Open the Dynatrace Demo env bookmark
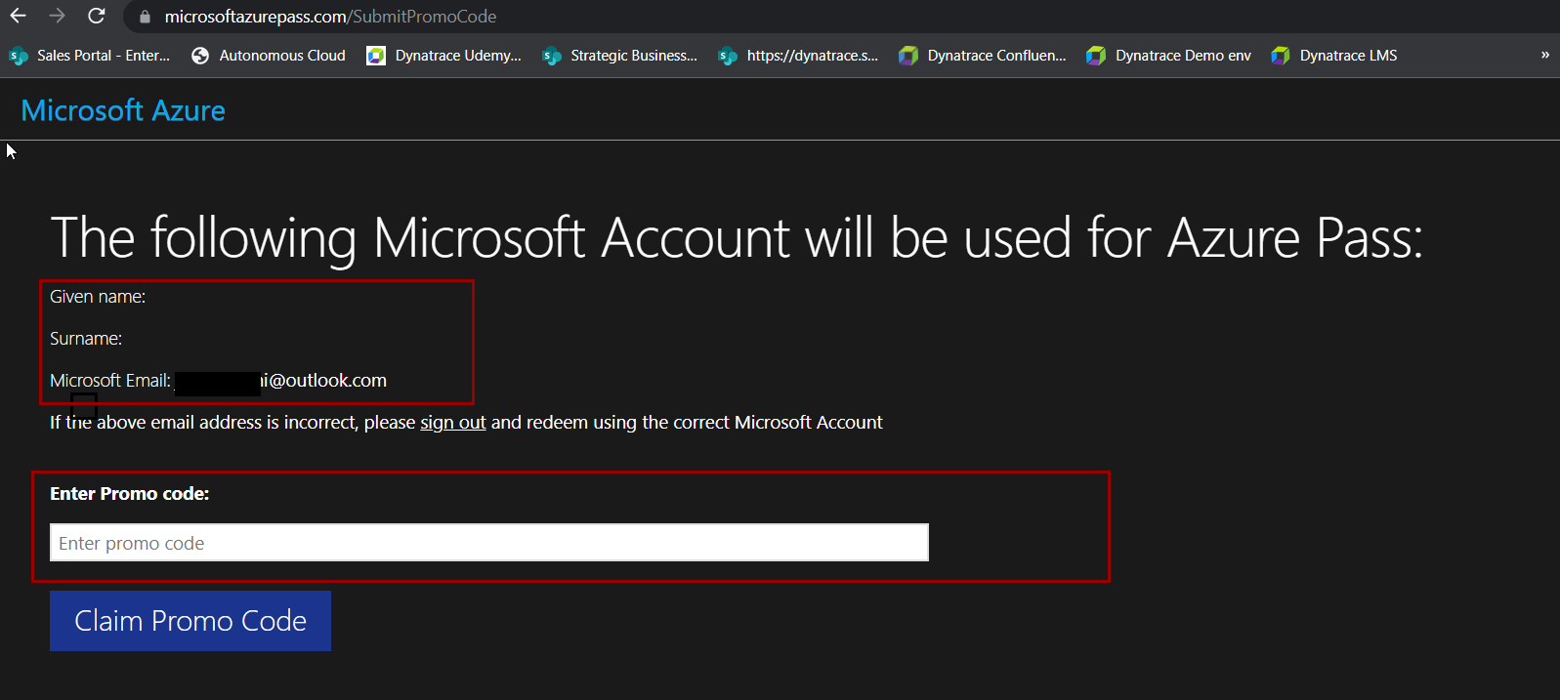The width and height of the screenshot is (1560, 700). [1169, 56]
